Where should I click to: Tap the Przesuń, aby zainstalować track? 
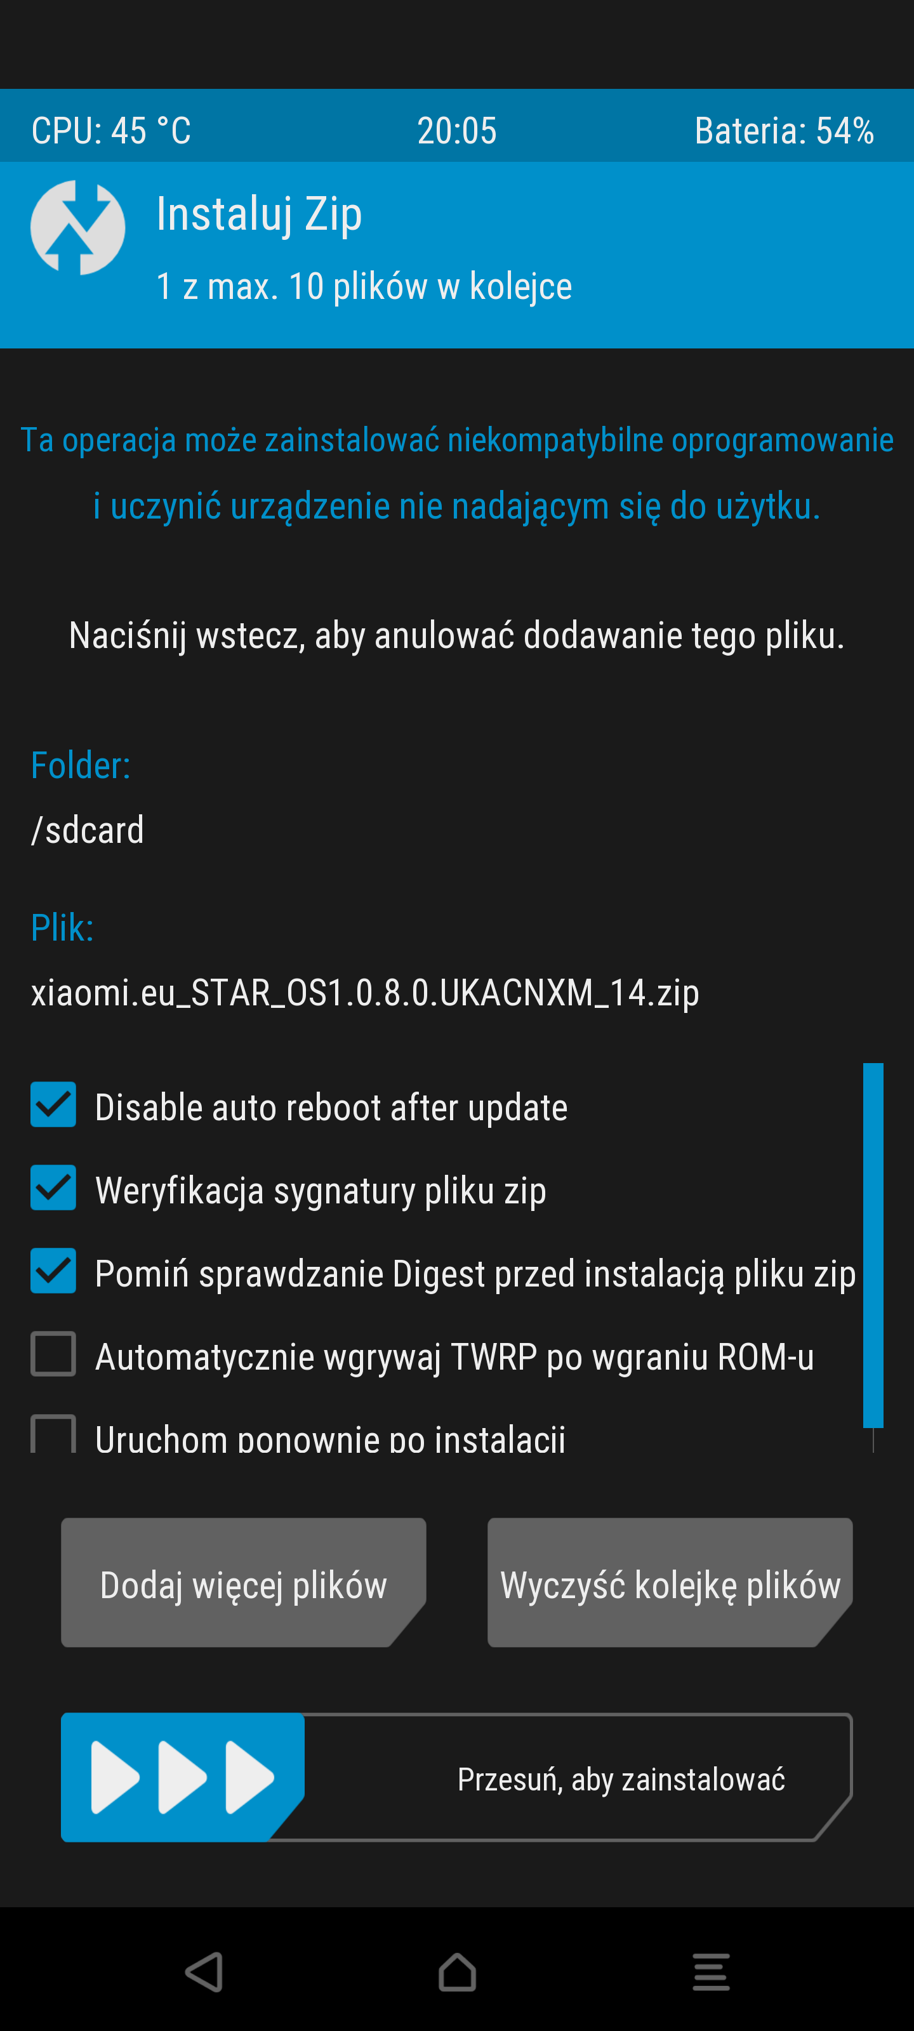[458, 1777]
